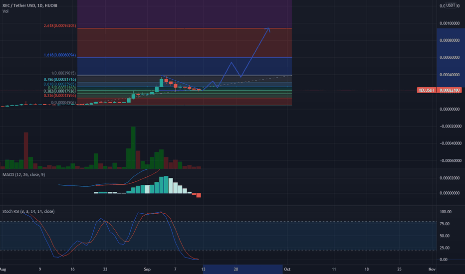Click the 25.00 Stoch RSI axis label

click(x=445, y=248)
